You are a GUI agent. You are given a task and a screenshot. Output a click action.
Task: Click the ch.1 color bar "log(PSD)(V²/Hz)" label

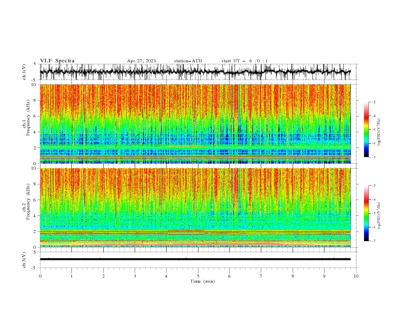click(379, 132)
